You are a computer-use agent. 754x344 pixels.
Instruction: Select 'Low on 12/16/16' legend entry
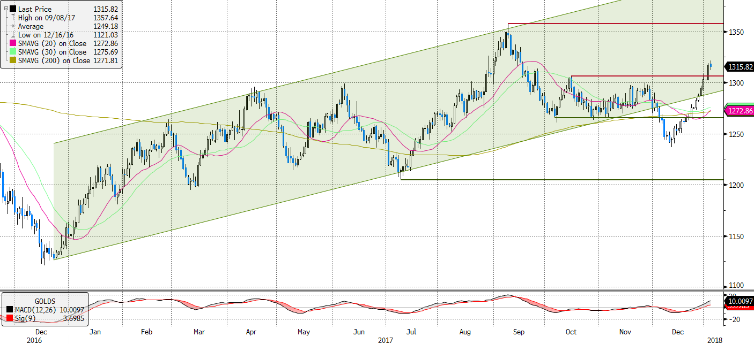[45, 35]
